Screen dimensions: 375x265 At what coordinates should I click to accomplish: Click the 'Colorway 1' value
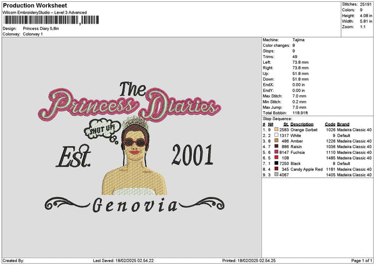tap(32, 34)
